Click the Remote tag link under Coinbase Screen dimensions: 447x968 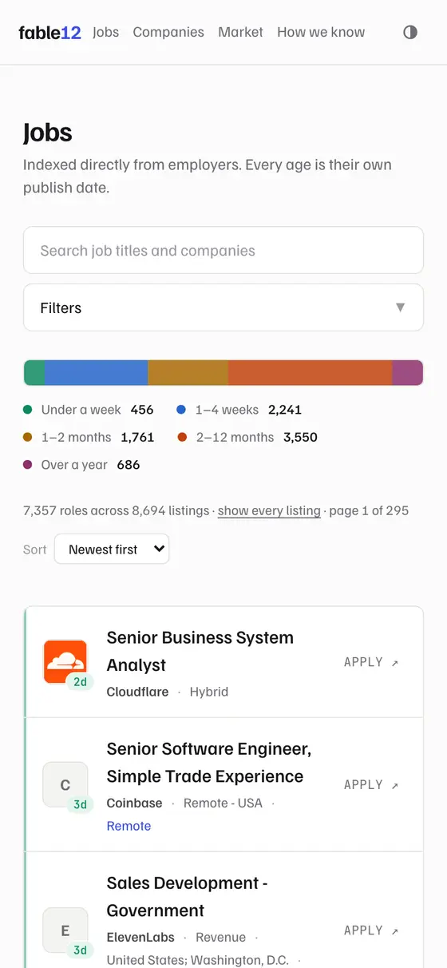(129, 826)
